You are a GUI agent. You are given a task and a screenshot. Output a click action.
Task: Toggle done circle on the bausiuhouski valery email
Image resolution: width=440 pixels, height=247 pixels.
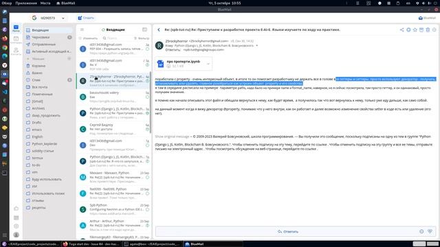(x=147, y=97)
